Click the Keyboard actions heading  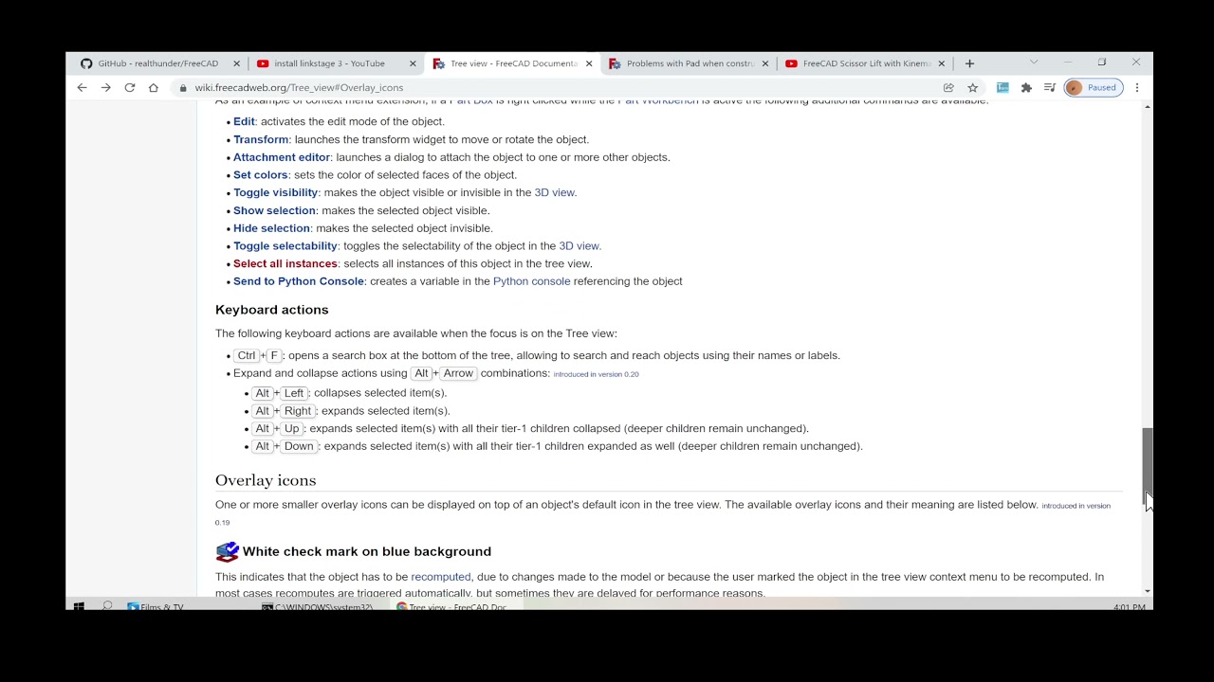coord(272,310)
